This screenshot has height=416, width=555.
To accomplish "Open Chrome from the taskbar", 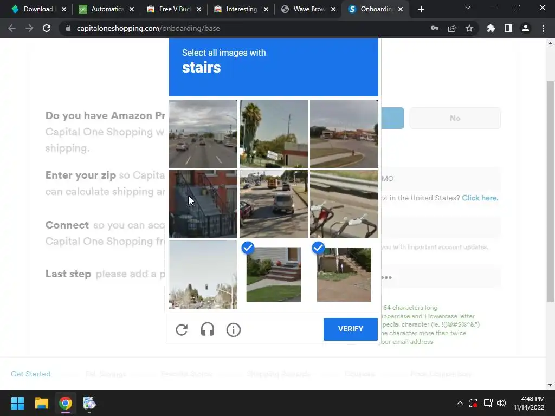I will pos(66,403).
